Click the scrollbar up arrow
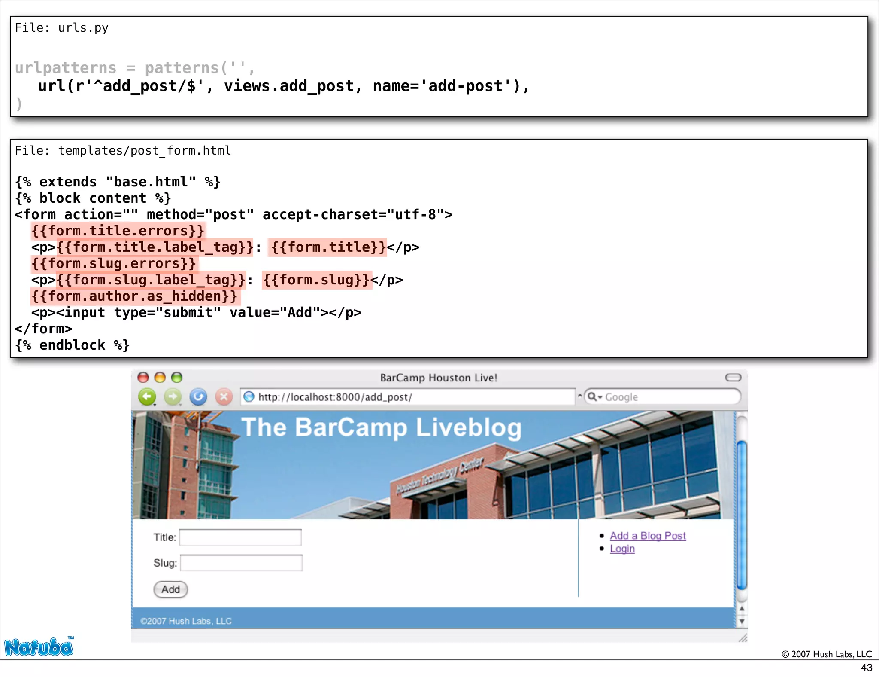This screenshot has width=879, height=677. pyautogui.click(x=742, y=609)
